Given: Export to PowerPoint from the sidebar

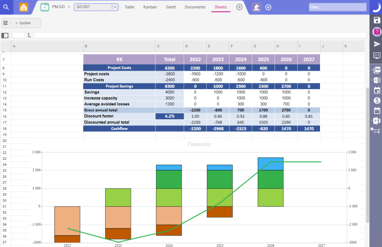Looking at the screenshot, I should pos(377,121).
